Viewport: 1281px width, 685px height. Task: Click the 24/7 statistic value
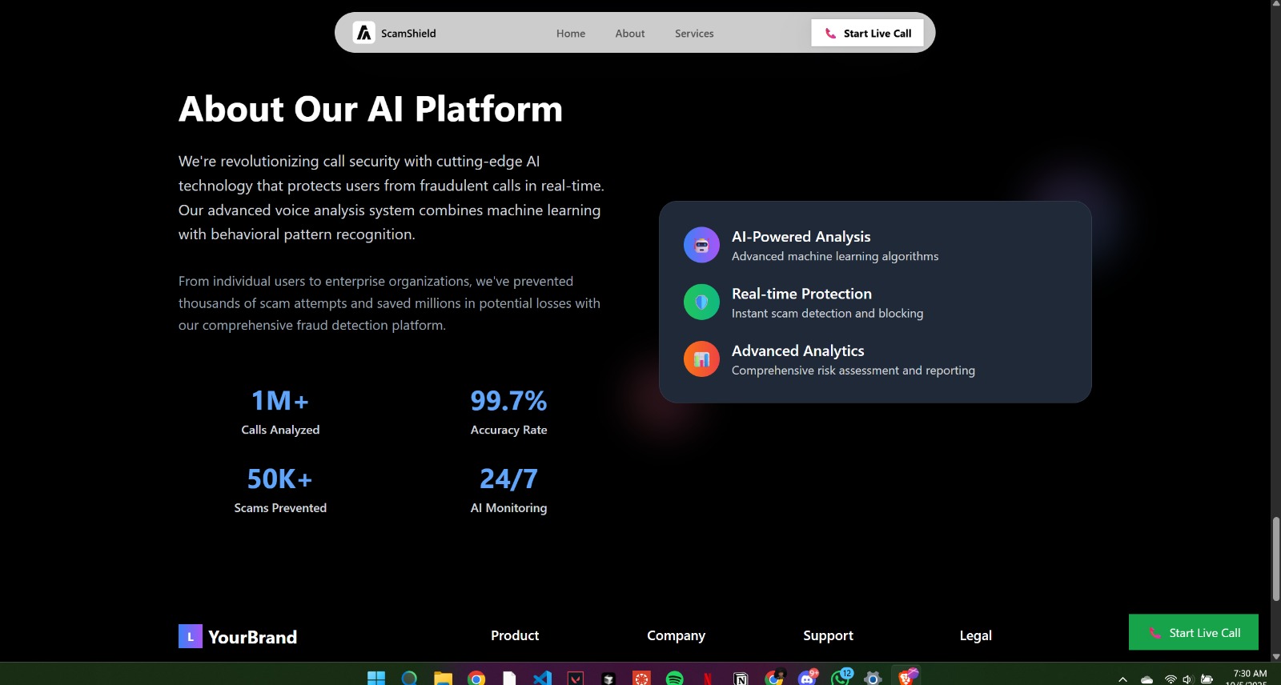pyautogui.click(x=508, y=479)
